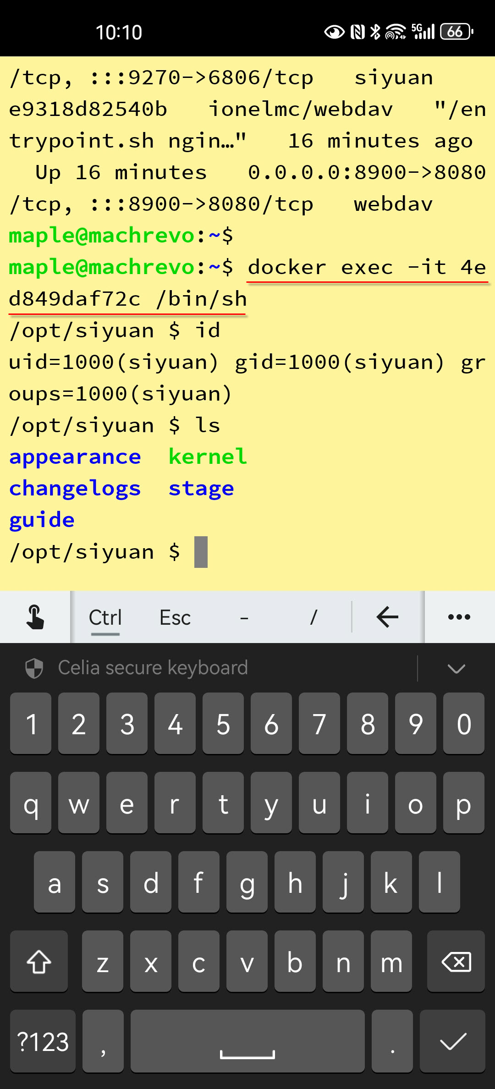Tap the letter b key
The height and width of the screenshot is (1089, 495).
pos(295,961)
